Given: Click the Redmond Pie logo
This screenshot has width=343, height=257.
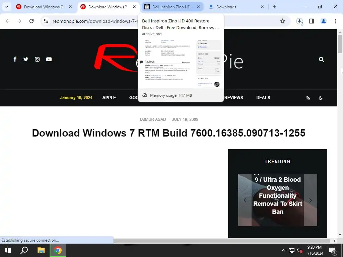Looking at the screenshot, I should tap(168, 59).
